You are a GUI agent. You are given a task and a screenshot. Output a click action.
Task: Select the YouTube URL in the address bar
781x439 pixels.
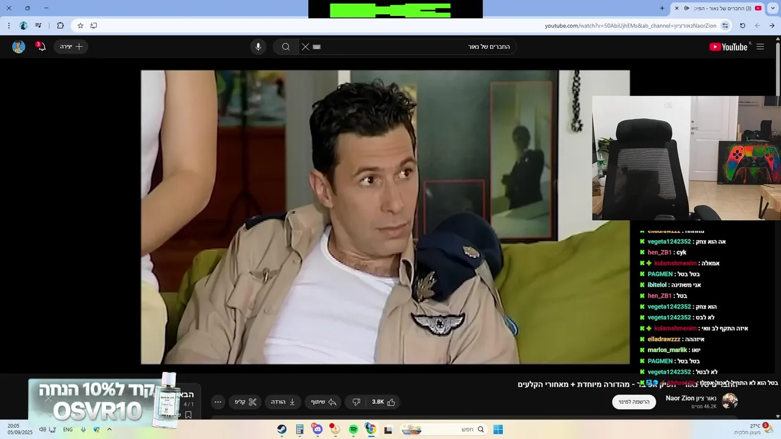630,26
